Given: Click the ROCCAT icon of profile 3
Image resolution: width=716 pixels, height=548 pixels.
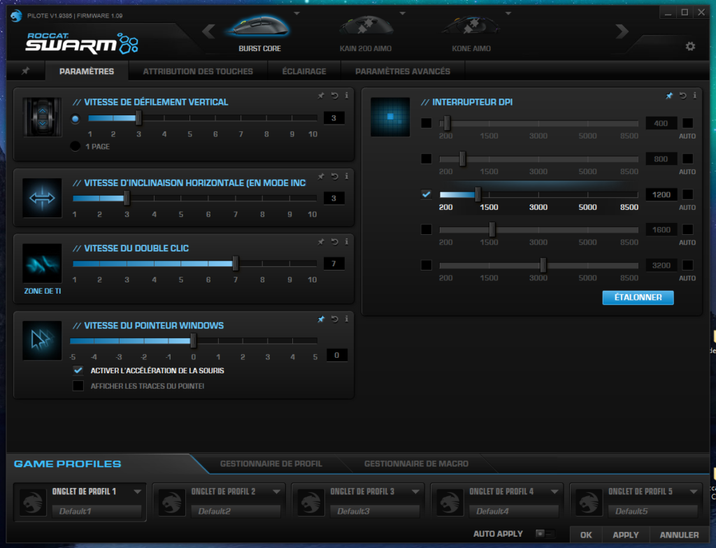Looking at the screenshot, I should [x=311, y=502].
